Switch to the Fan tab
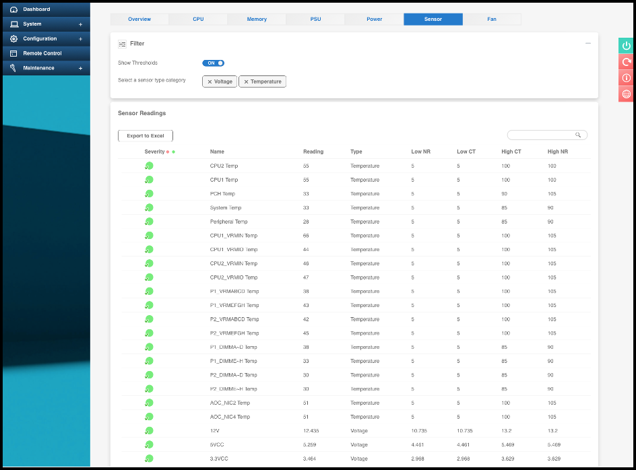The width and height of the screenshot is (636, 470). coord(492,19)
